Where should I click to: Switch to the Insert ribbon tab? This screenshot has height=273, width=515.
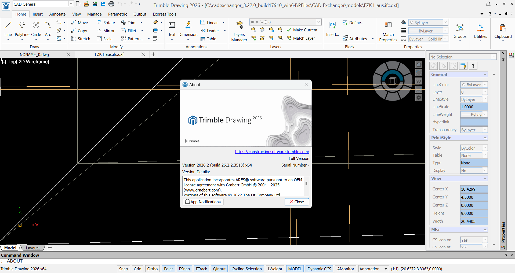(38, 14)
